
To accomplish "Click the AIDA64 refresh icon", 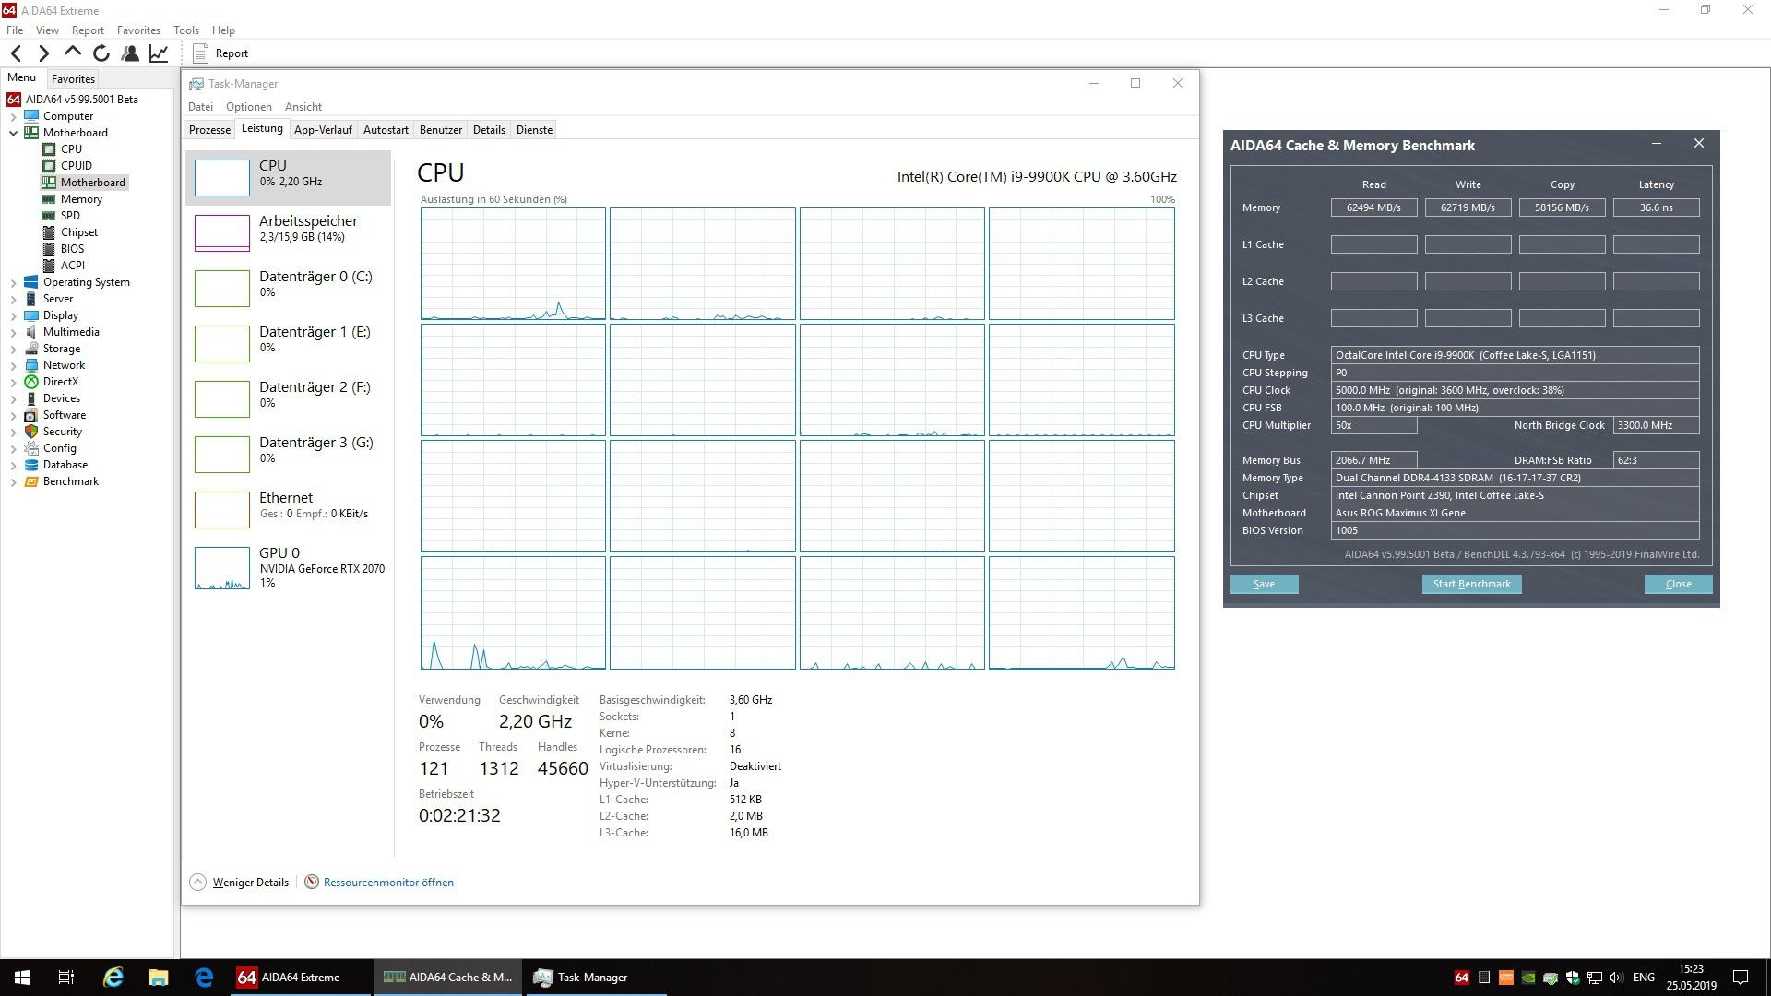I will (x=101, y=53).
